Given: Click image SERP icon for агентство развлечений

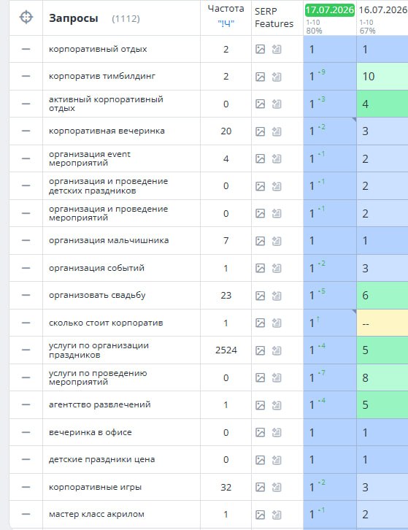Looking at the screenshot, I should [260, 405].
